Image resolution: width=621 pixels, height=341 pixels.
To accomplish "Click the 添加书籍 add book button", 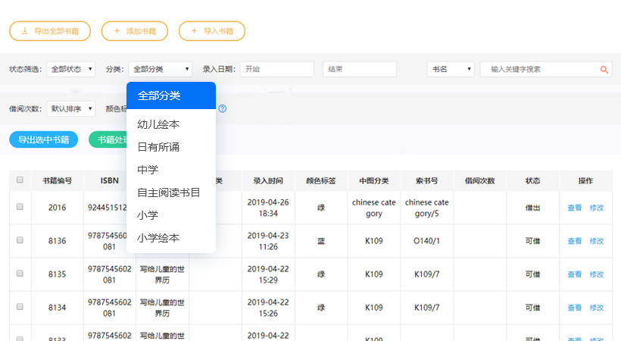I will click(135, 31).
